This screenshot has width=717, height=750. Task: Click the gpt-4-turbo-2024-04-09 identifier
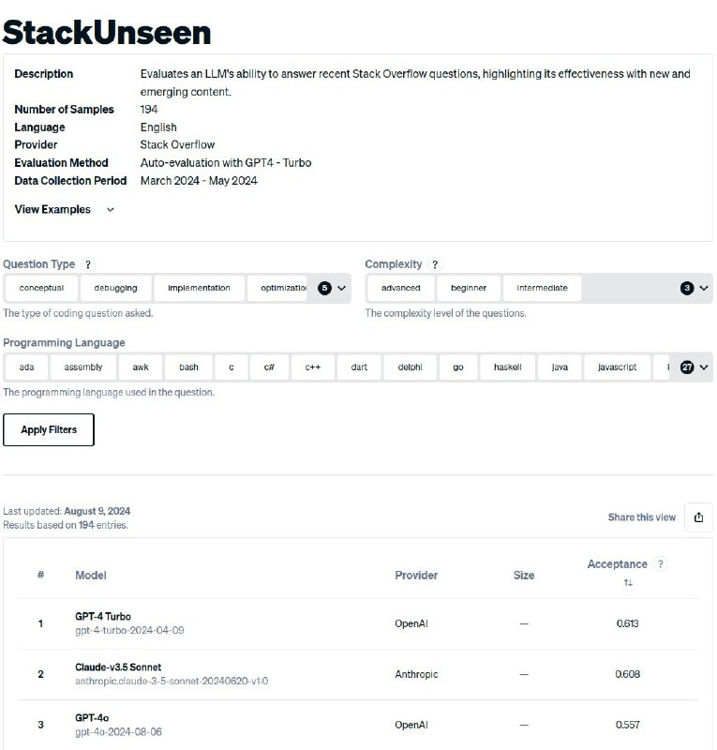(129, 630)
